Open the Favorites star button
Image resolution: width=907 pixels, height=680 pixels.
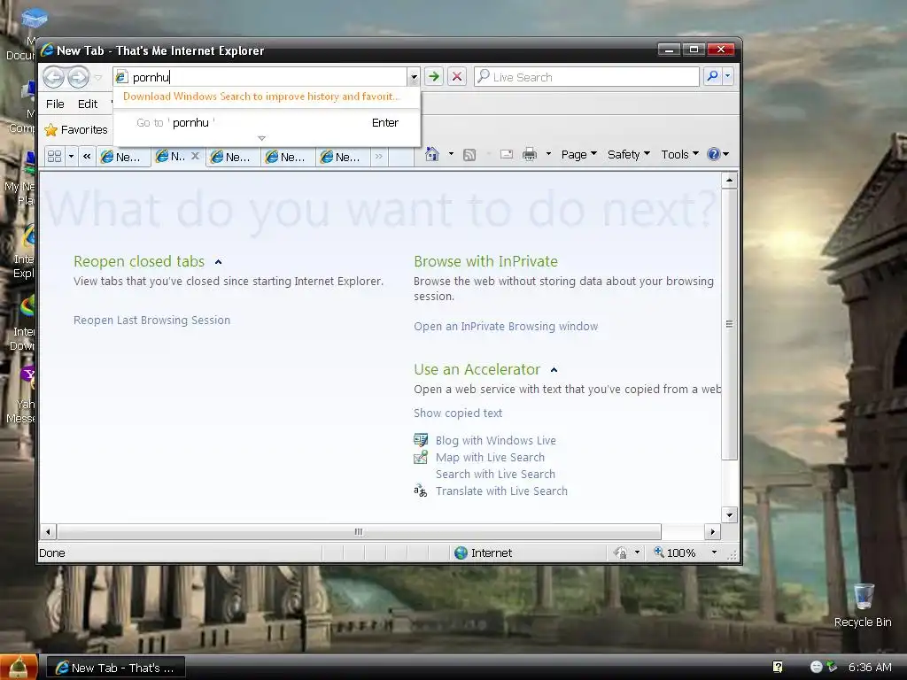tap(76, 129)
